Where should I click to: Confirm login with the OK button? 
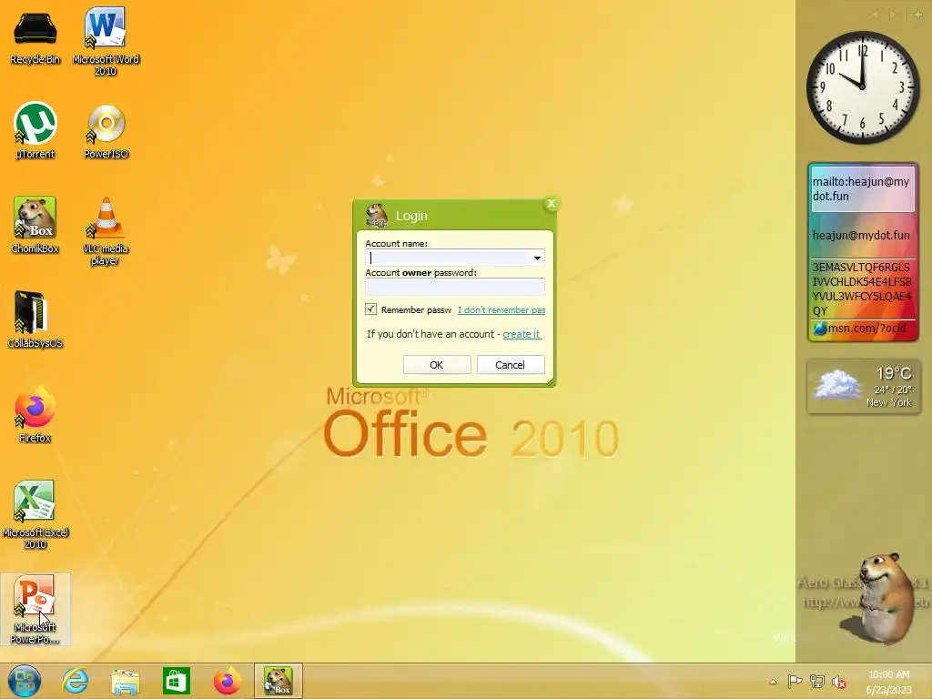[x=437, y=364]
